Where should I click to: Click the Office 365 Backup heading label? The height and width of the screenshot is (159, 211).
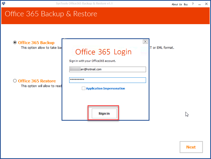click(x=36, y=43)
